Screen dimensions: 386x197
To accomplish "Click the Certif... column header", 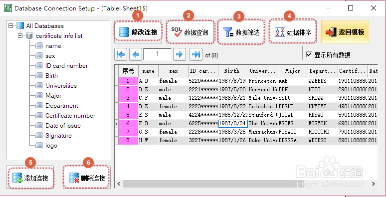I will (353, 71).
